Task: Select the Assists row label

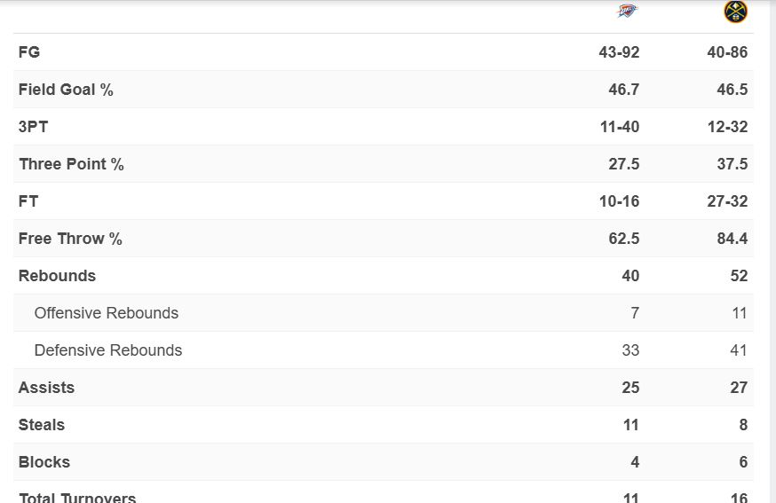Action: pyautogui.click(x=46, y=388)
